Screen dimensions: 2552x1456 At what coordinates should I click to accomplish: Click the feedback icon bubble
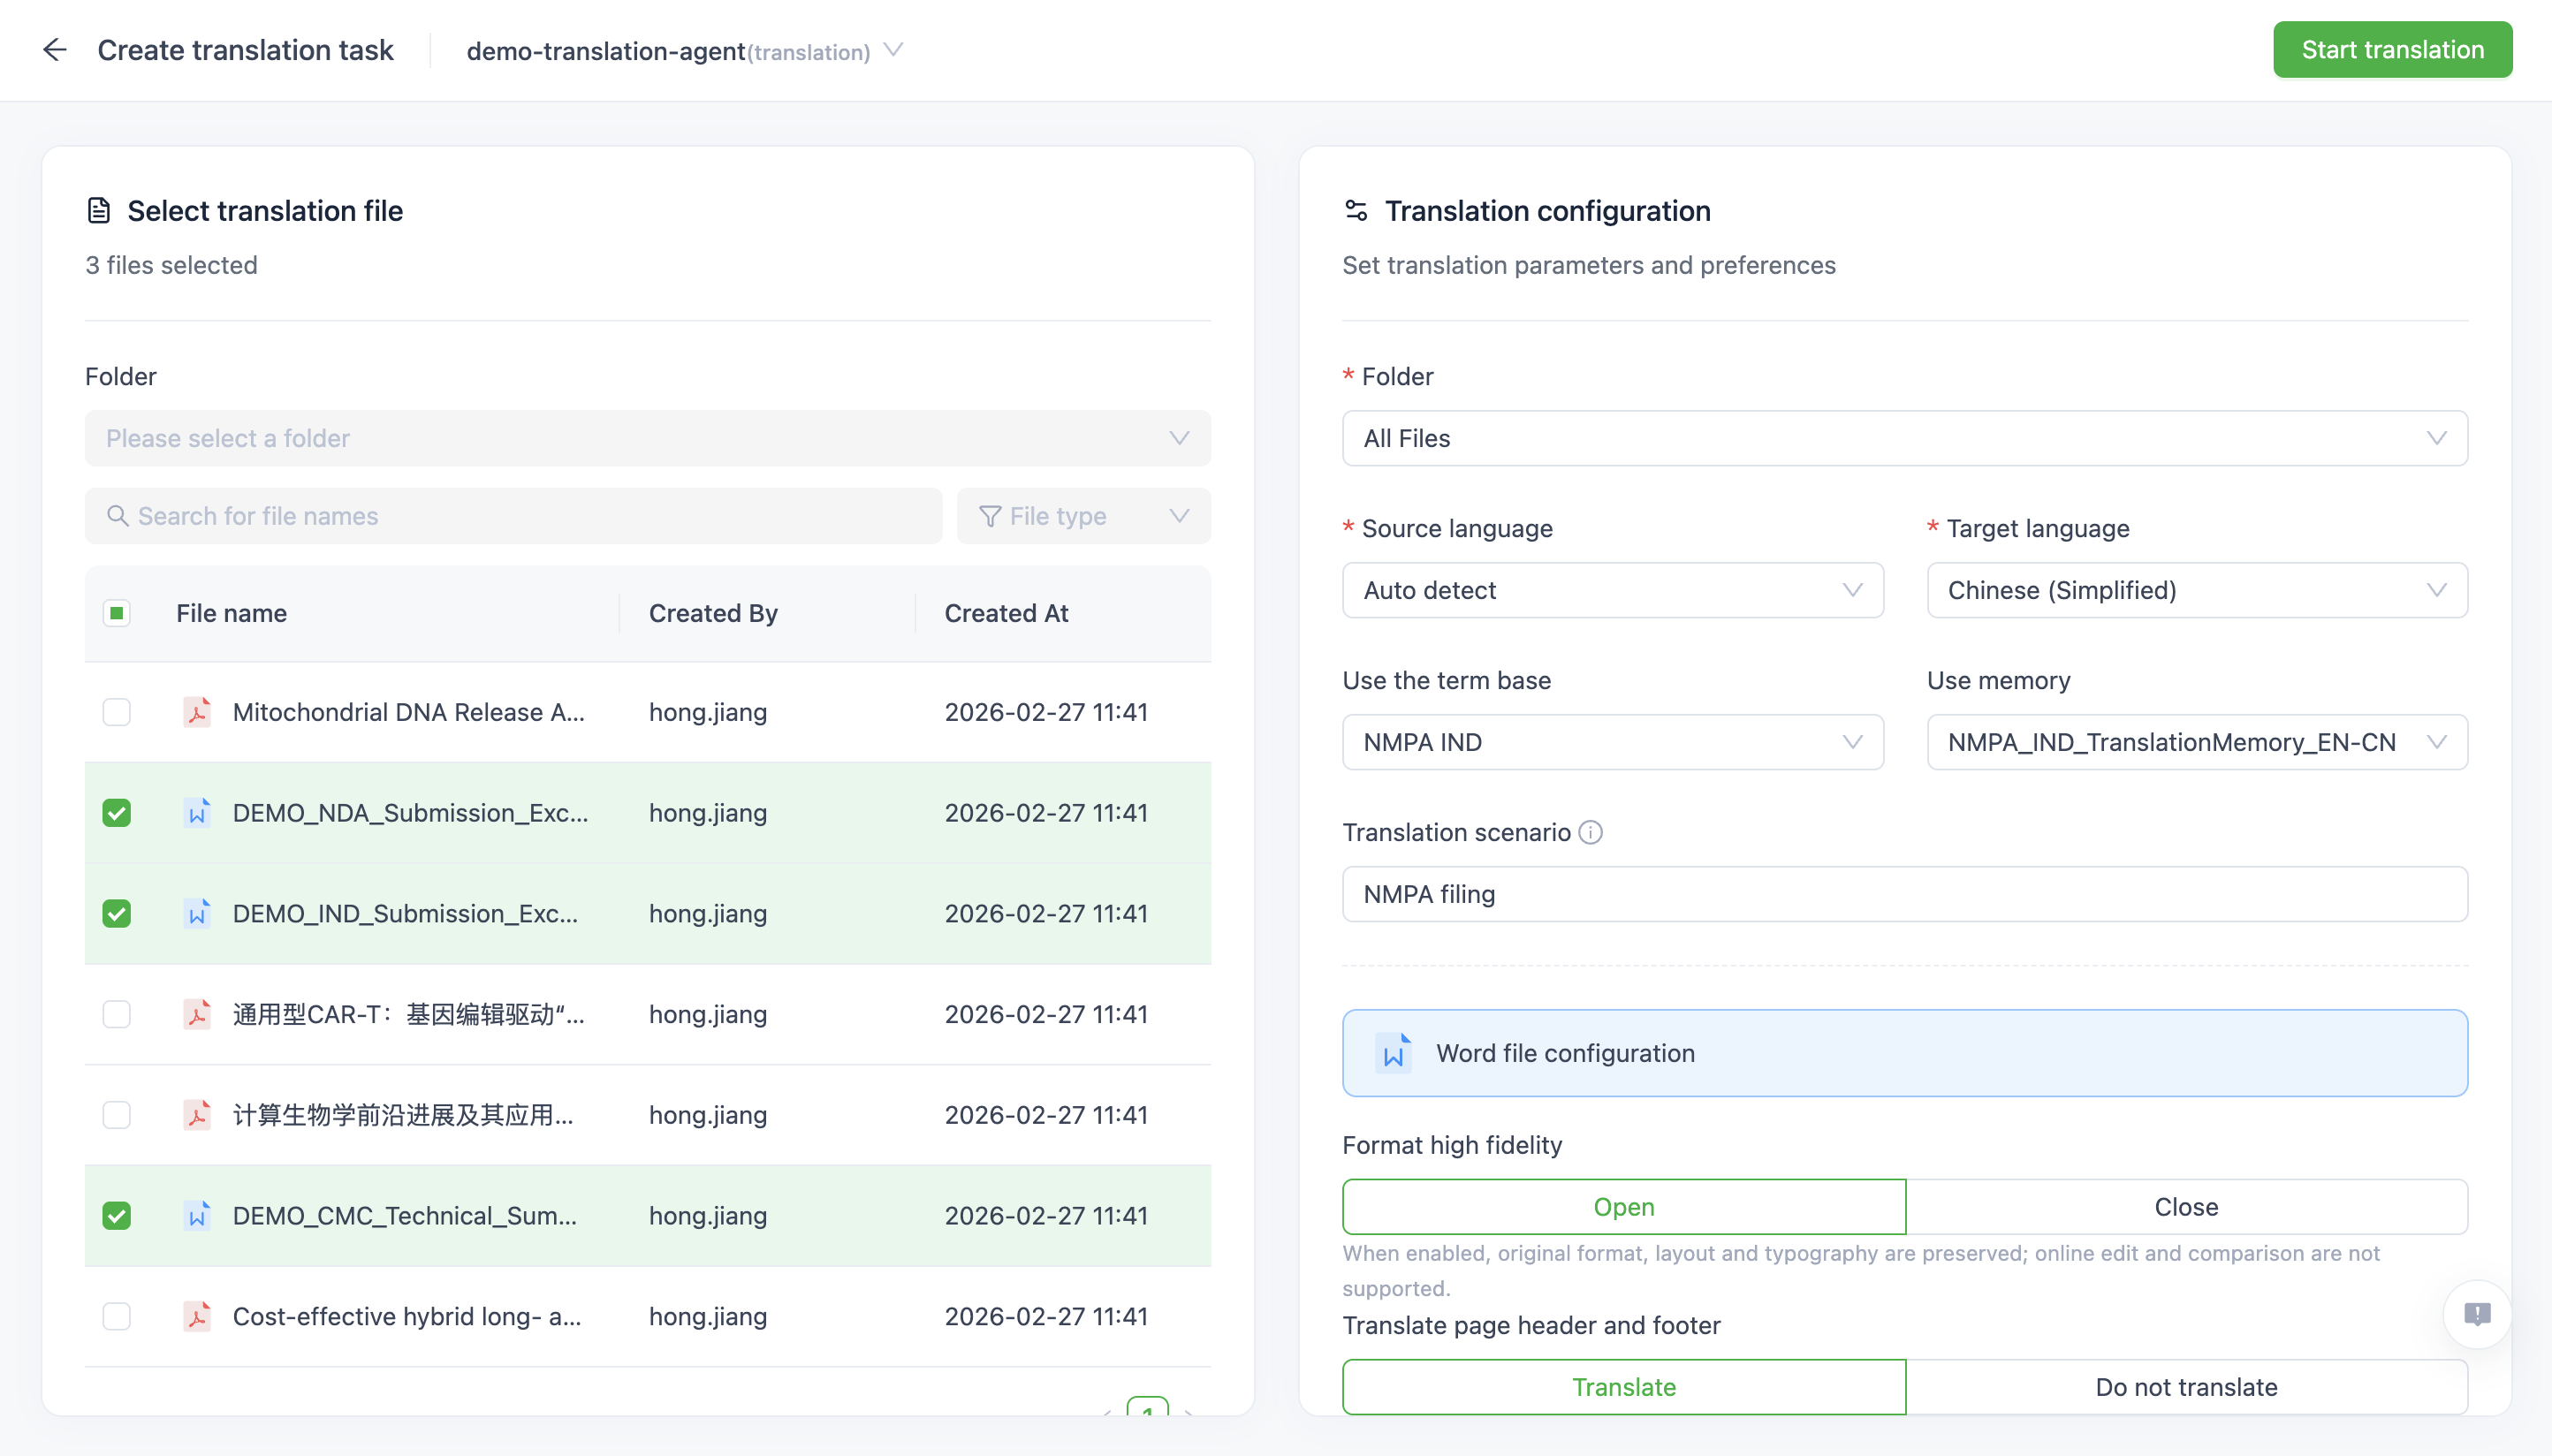coord(2476,1314)
